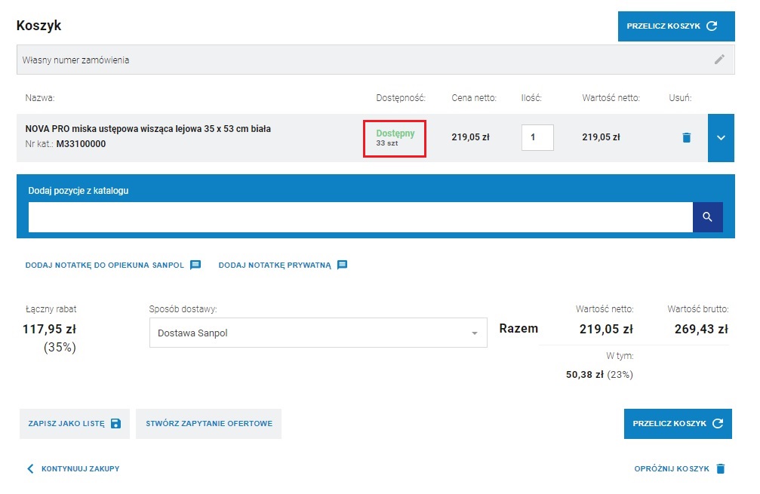Click the top Przelicz koszyk button
The width and height of the screenshot is (760, 494).
(676, 26)
